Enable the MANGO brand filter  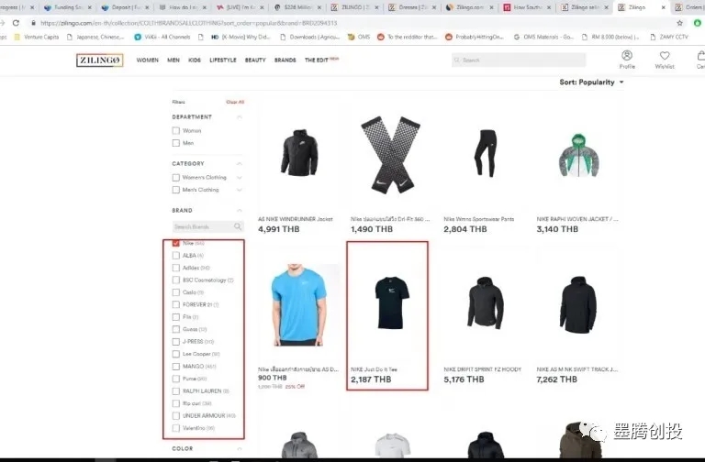pyautogui.click(x=176, y=367)
